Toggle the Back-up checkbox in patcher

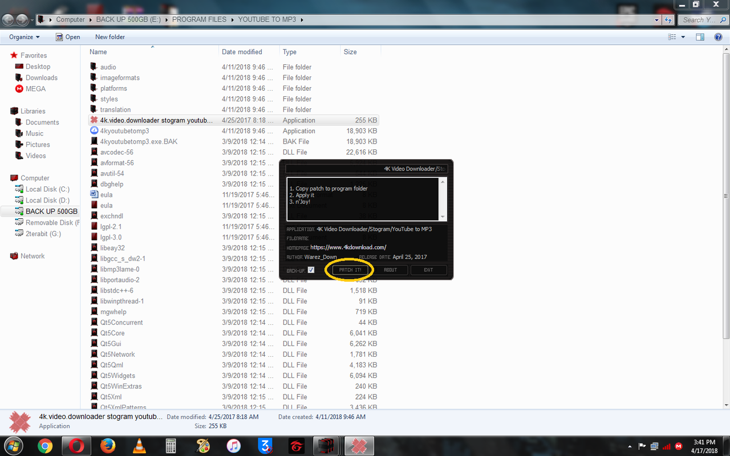coord(311,270)
